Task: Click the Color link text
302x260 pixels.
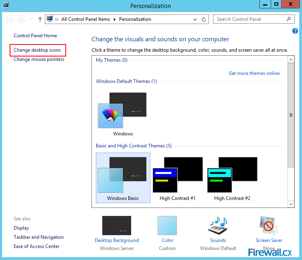Action: coord(167,240)
